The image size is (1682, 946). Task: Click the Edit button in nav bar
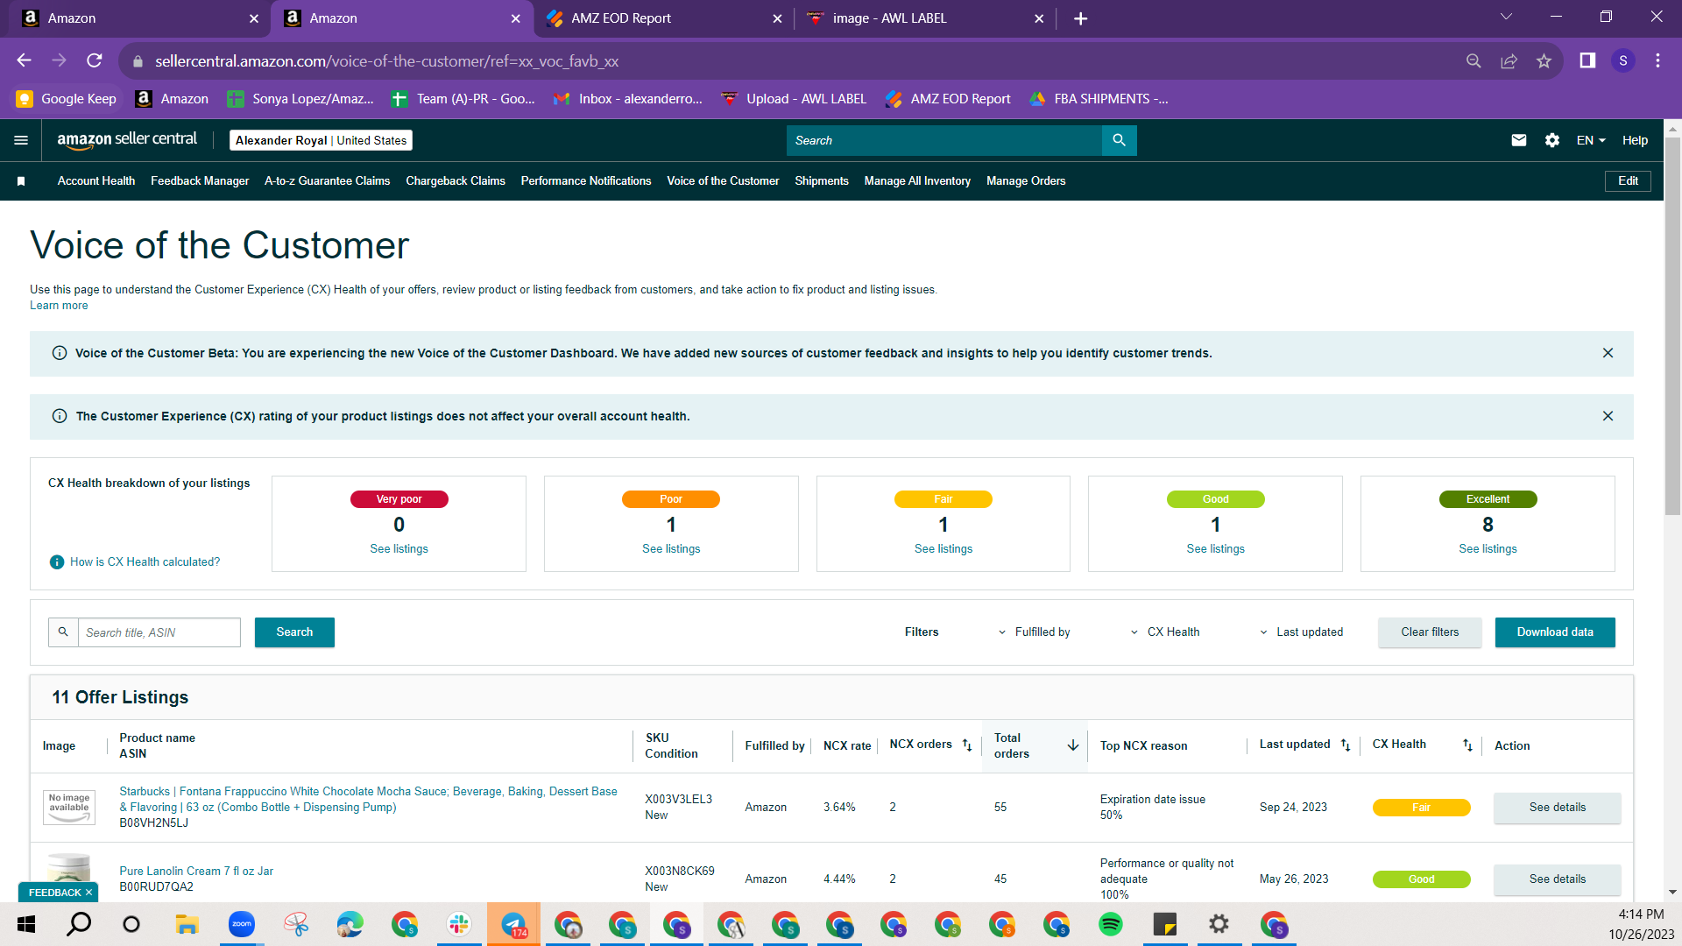tap(1628, 181)
